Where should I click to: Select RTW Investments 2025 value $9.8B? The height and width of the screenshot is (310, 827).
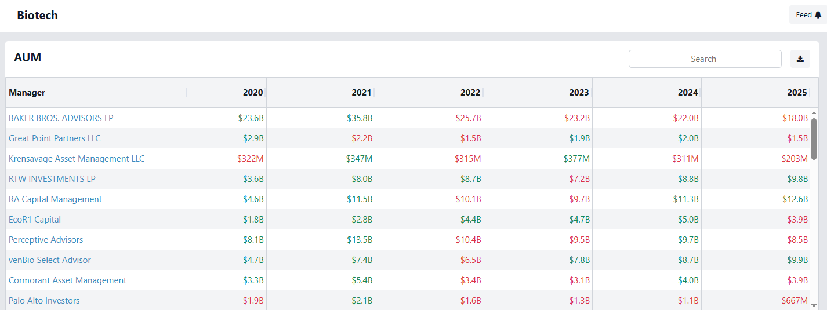(x=797, y=178)
